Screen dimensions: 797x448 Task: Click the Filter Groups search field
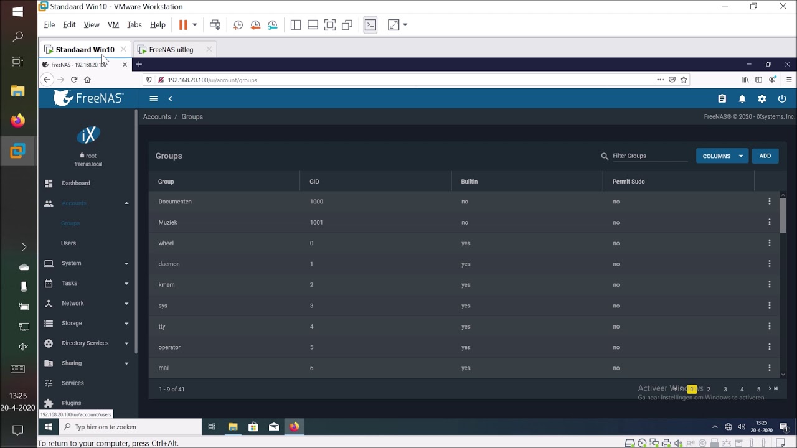pos(649,156)
